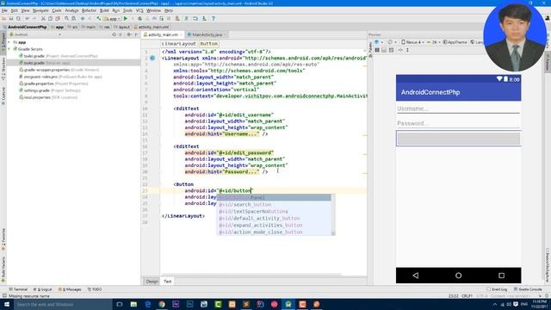Open the File menu
Image resolution: width=551 pixels, height=310 pixels.
click(x=4, y=10)
